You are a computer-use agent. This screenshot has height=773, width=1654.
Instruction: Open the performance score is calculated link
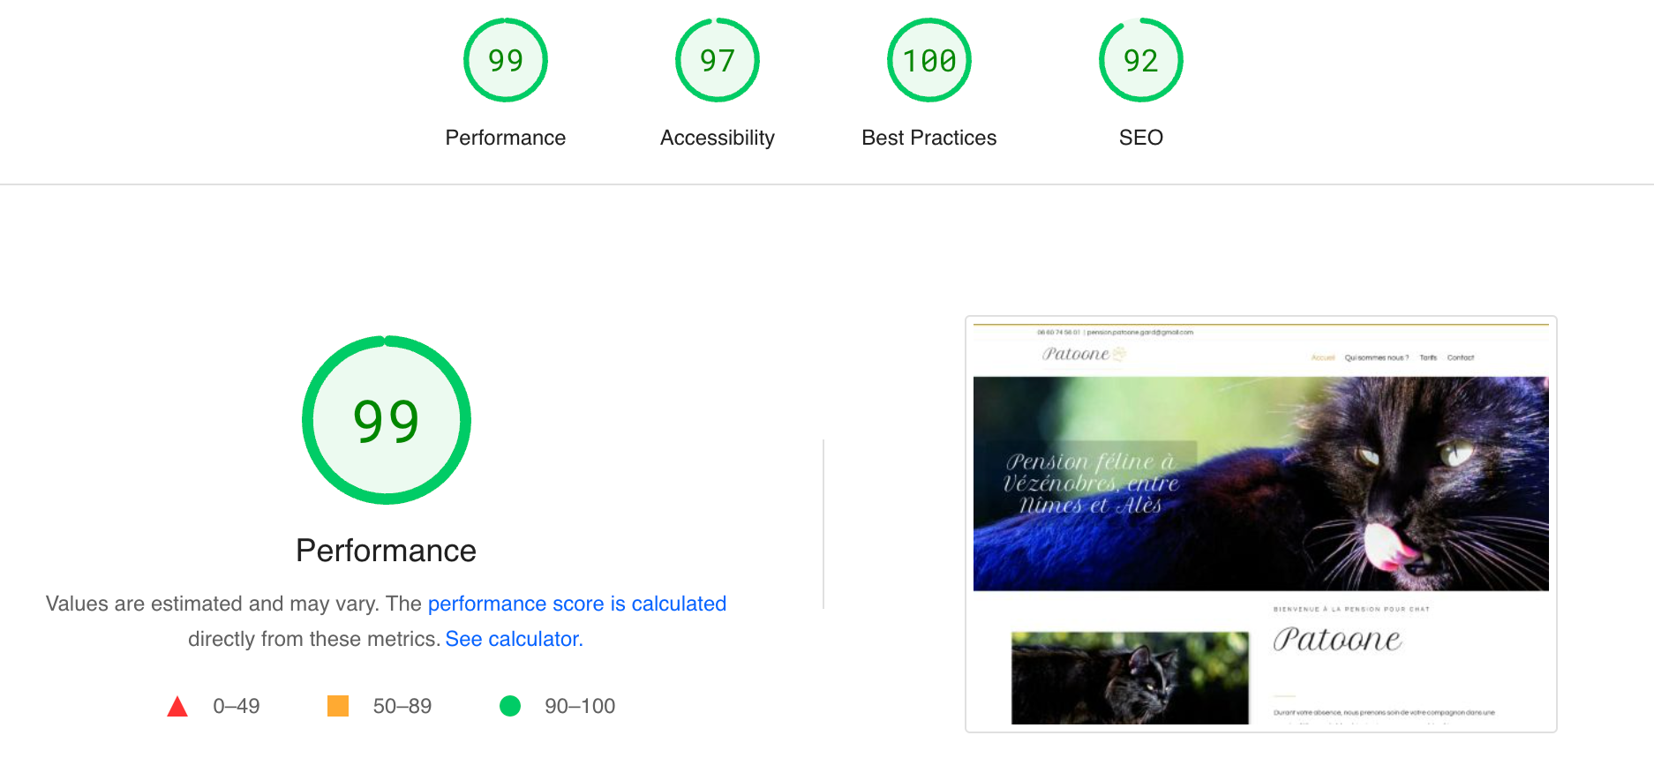576,604
